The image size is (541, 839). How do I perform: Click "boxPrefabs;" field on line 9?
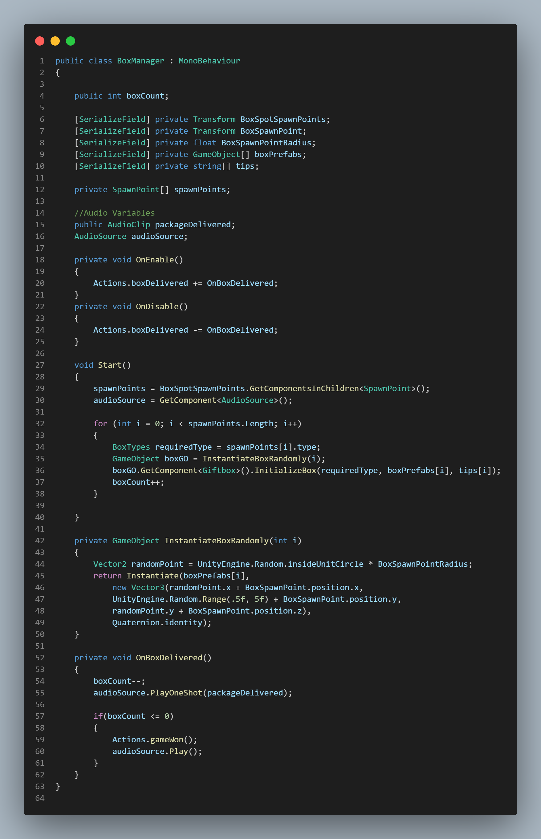click(280, 155)
